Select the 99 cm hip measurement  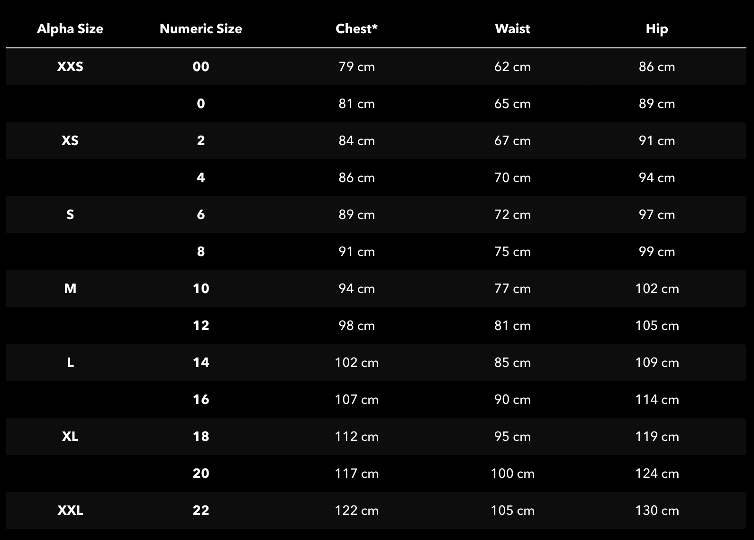(x=657, y=252)
